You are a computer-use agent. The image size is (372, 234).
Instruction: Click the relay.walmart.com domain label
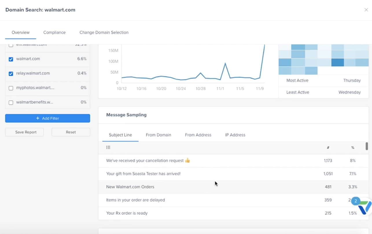(33, 73)
